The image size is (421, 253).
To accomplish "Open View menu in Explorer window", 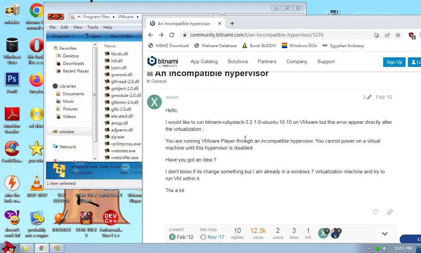I will click(x=78, y=27).
